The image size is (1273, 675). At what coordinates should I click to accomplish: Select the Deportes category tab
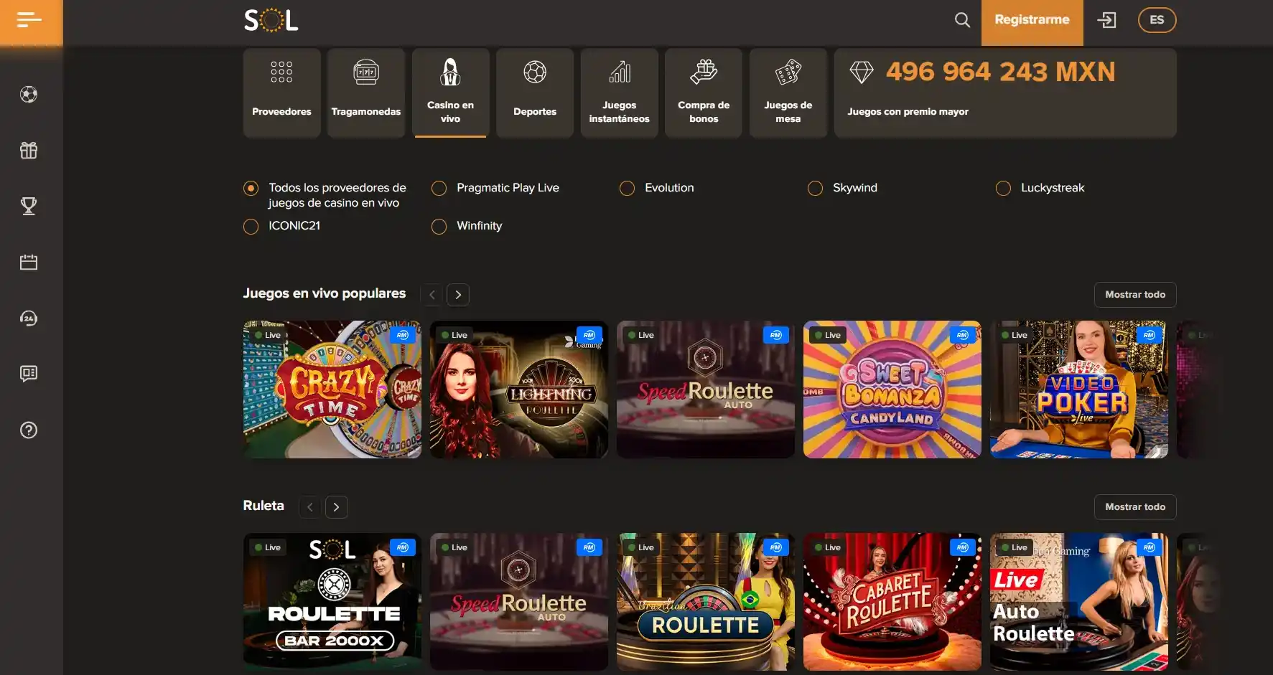click(535, 93)
